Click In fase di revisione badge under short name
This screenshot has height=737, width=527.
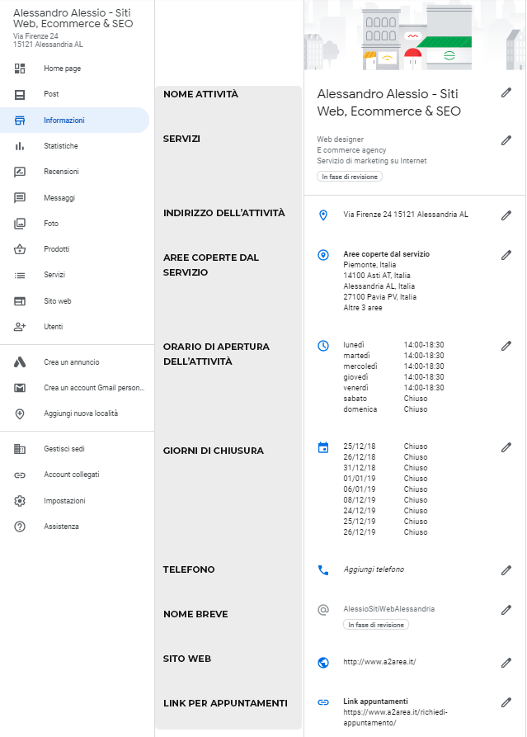pos(376,625)
